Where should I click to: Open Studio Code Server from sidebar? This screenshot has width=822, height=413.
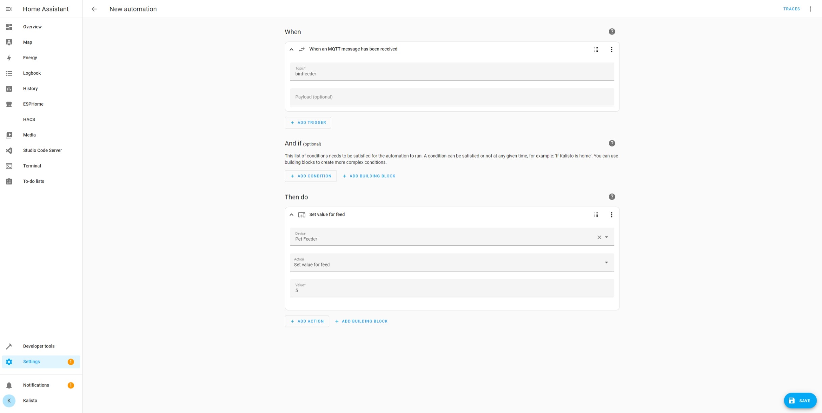point(42,150)
